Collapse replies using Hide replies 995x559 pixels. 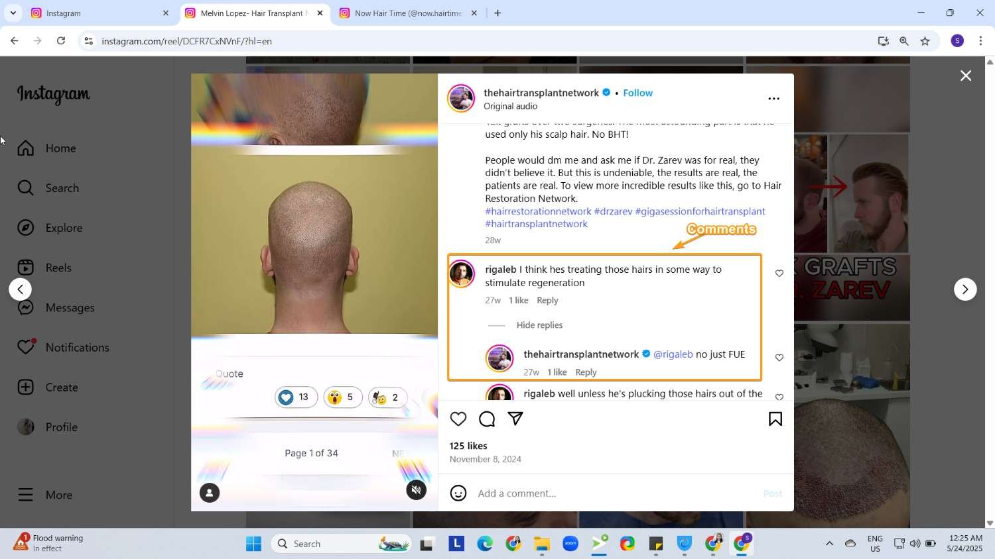click(x=539, y=325)
